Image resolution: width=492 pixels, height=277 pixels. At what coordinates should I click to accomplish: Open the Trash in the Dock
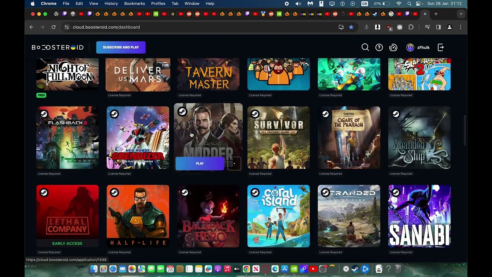point(398,269)
